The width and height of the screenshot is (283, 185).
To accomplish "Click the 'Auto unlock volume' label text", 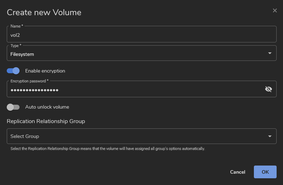I will click(x=47, y=107).
